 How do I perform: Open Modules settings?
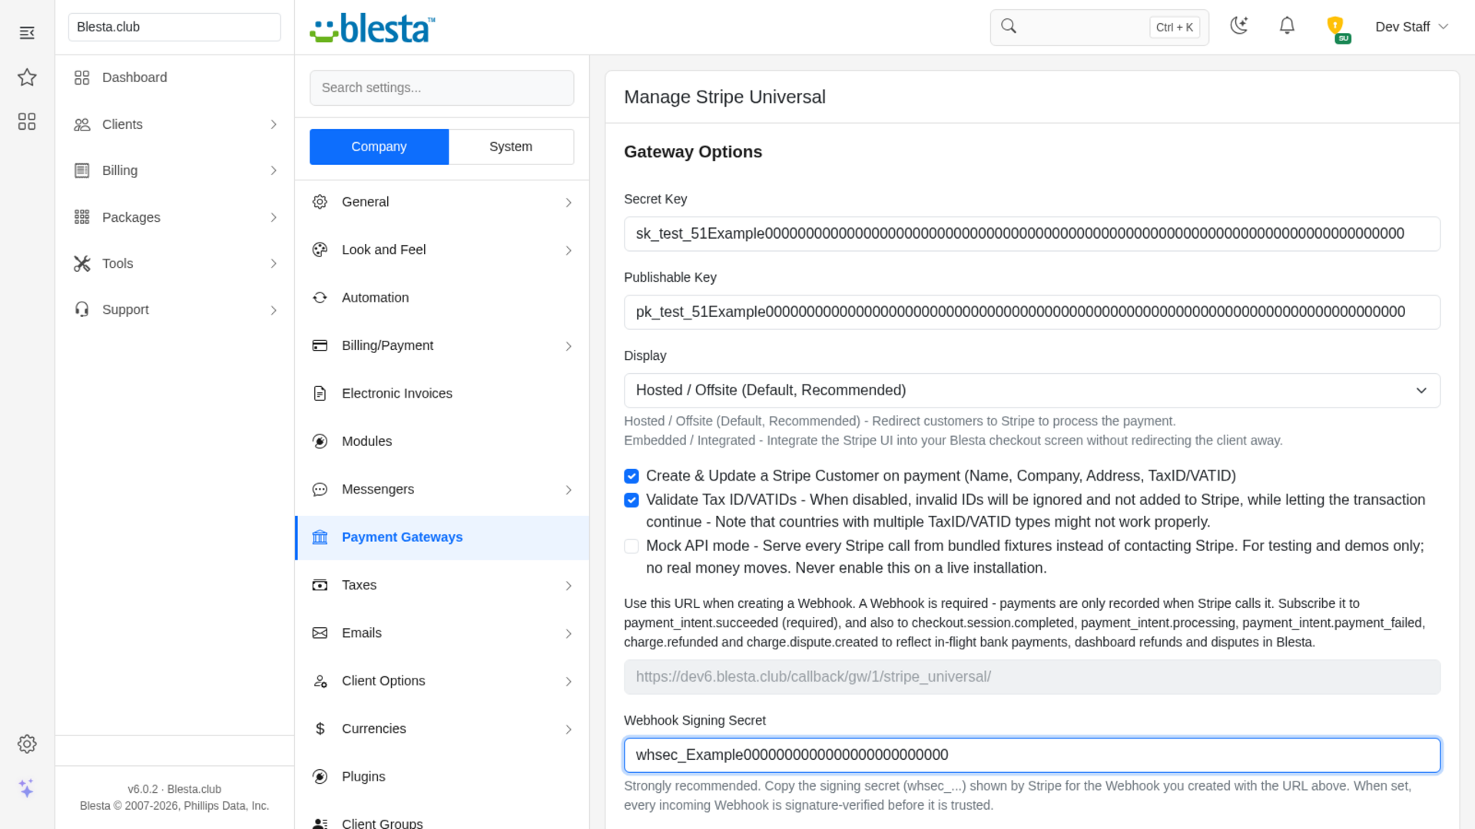coord(442,441)
